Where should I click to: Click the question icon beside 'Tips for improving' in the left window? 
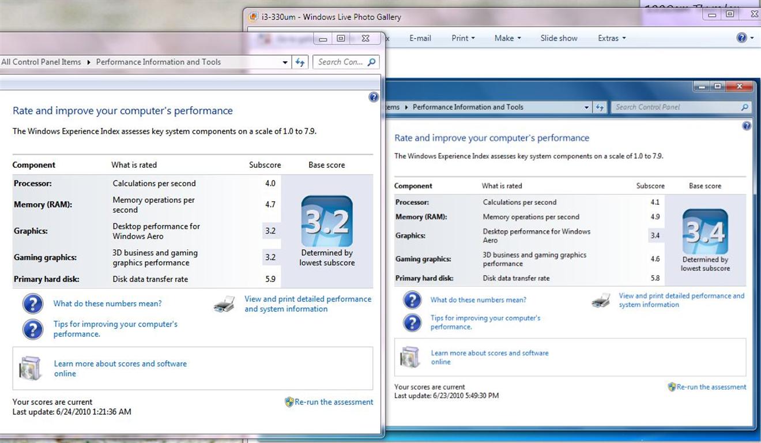tap(33, 329)
